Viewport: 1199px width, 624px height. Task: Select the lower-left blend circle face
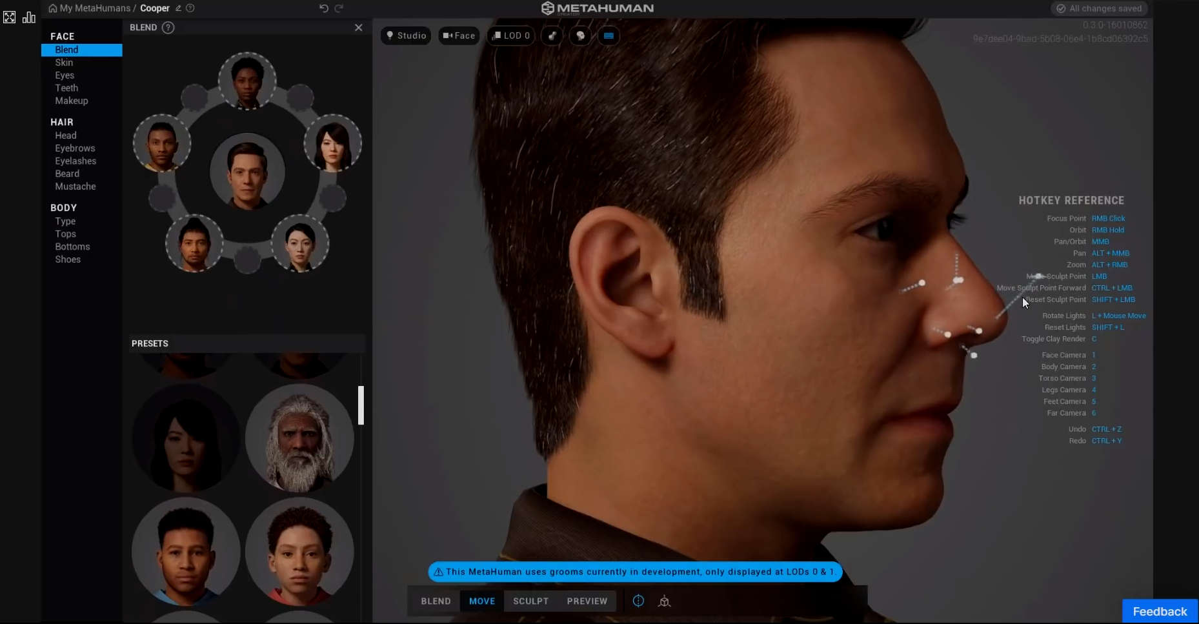194,243
